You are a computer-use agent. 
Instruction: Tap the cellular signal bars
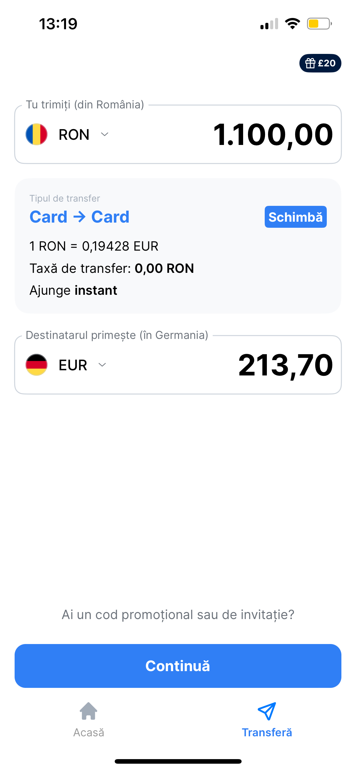point(269,24)
